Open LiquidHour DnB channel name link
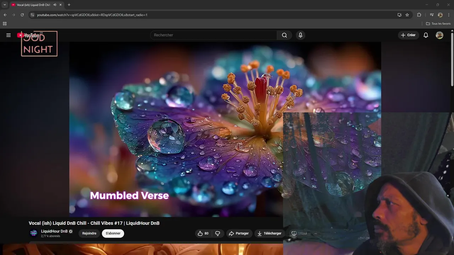This screenshot has width=454, height=255. pyautogui.click(x=54, y=231)
